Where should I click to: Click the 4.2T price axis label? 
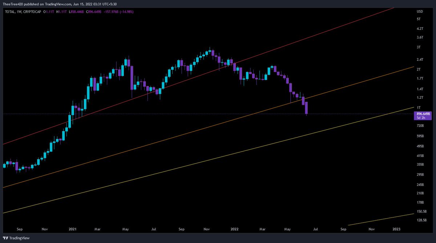pyautogui.click(x=420, y=28)
